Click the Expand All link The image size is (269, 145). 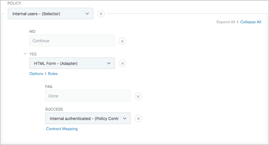click(x=226, y=22)
